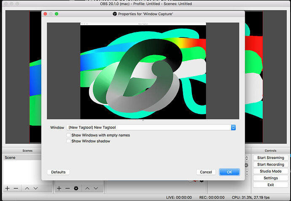Move the source up in Sources list
The height and width of the screenshot is (201, 291).
(x=87, y=188)
